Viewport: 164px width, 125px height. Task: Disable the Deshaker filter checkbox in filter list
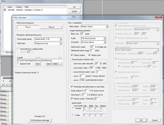point(5,10)
